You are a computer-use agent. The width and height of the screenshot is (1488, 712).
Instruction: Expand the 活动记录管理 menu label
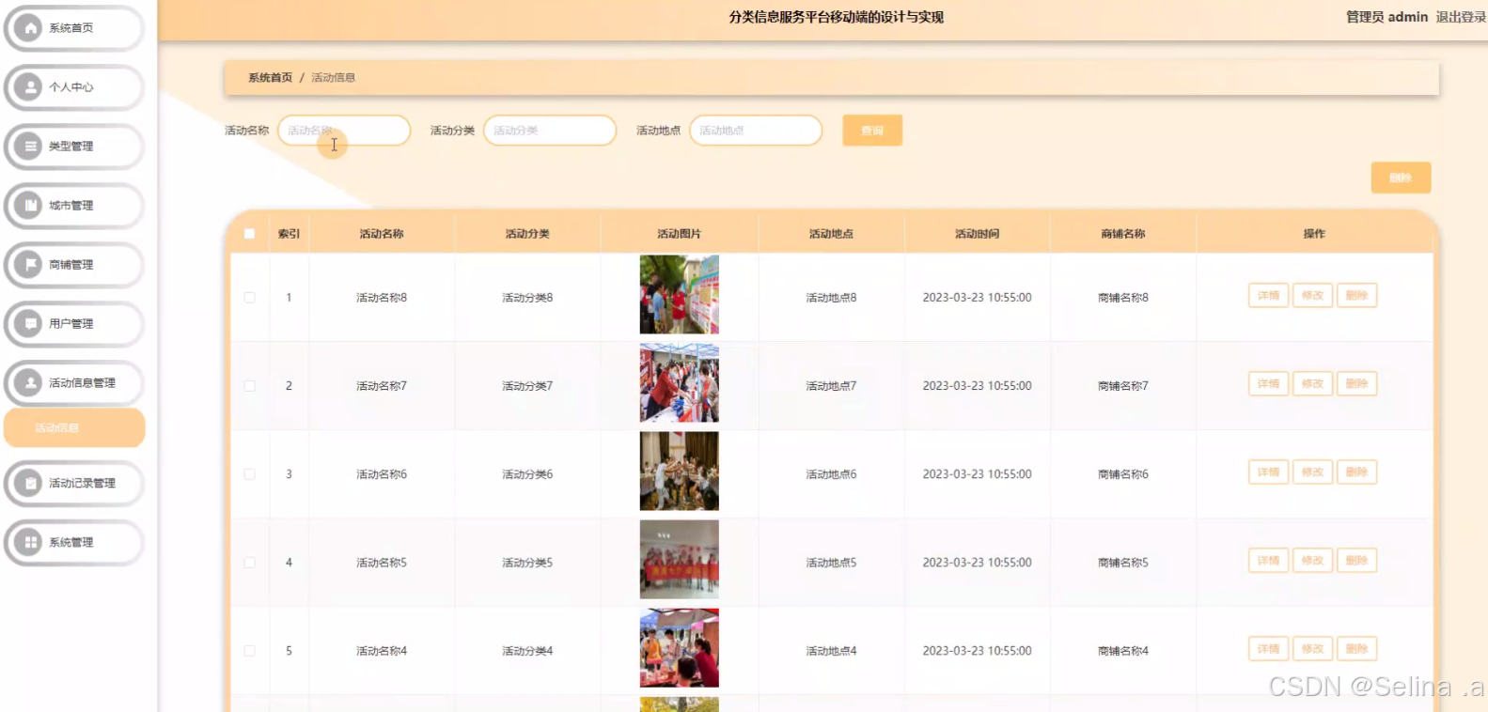click(82, 484)
